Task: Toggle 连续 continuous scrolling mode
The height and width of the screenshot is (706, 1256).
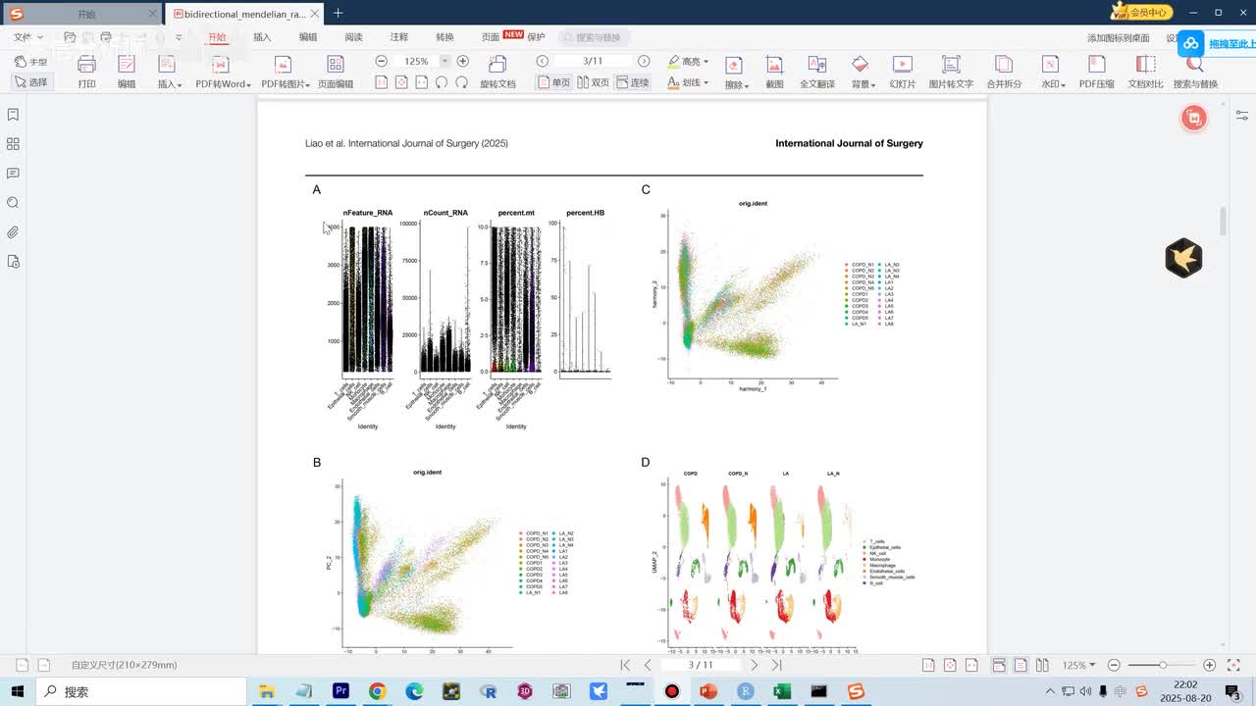Action: click(x=633, y=82)
